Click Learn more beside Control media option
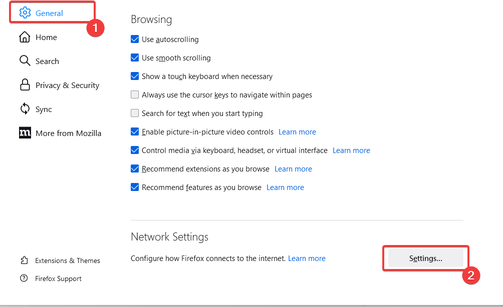The height and width of the screenshot is (307, 503). tap(351, 150)
